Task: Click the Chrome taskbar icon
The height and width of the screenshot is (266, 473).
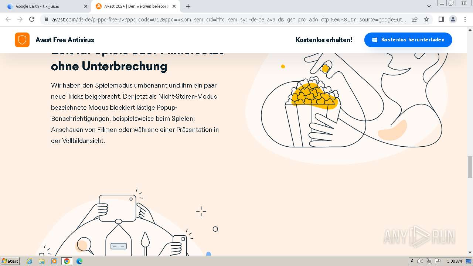Action: [x=67, y=261]
